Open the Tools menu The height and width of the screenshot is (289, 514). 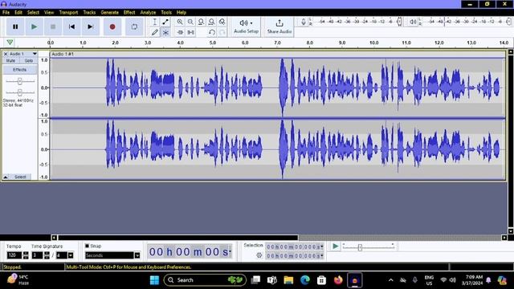166,13
